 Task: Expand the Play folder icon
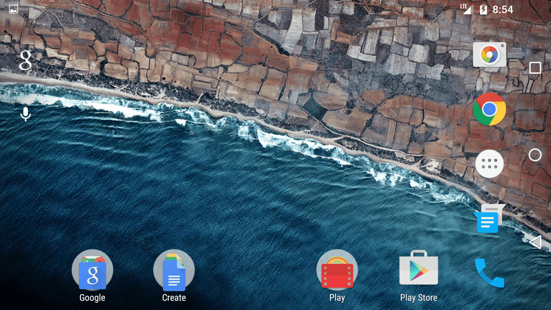337,270
